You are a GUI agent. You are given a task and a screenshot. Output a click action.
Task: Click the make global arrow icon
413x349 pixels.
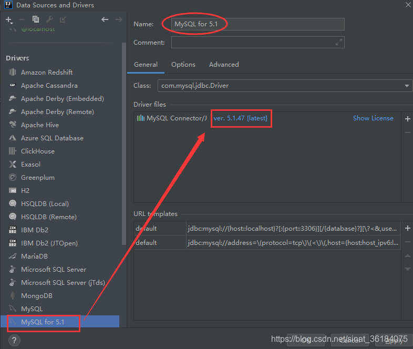[63, 19]
